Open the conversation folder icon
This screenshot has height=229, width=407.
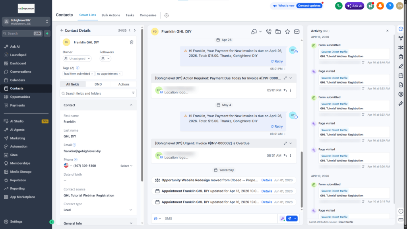coord(278,32)
